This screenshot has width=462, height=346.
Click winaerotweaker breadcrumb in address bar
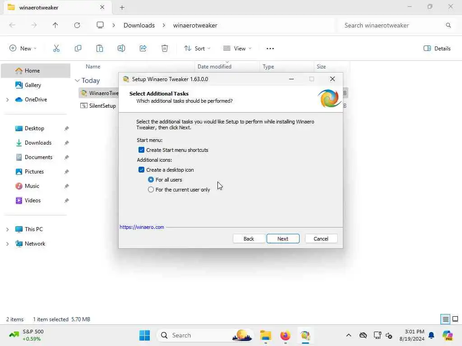pyautogui.click(x=195, y=25)
